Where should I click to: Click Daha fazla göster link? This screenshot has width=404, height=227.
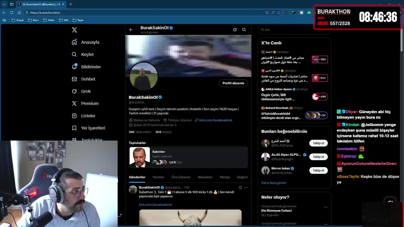274,183
